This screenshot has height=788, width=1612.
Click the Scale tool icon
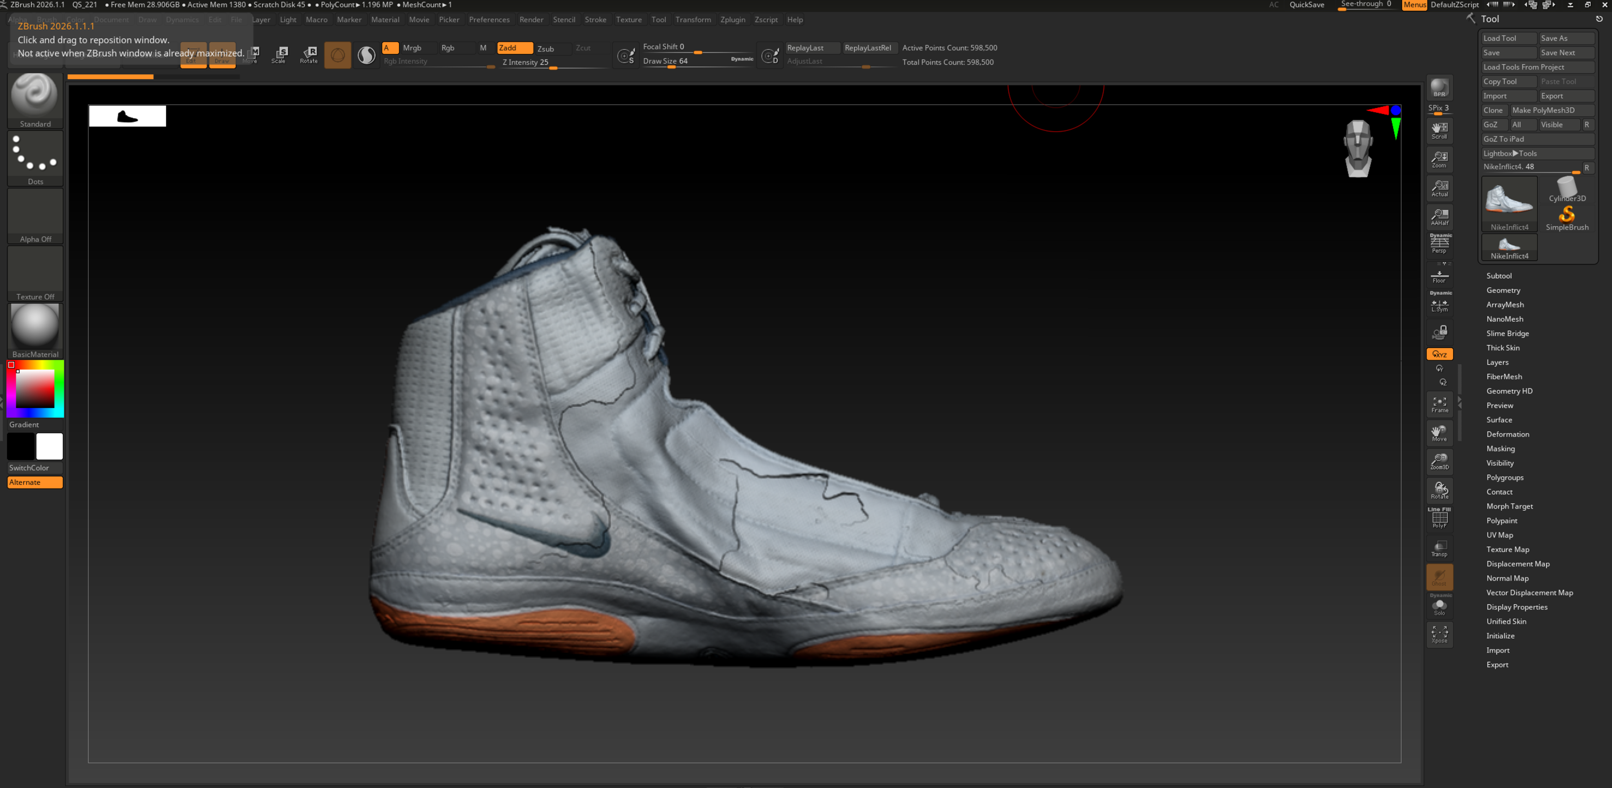(x=279, y=55)
